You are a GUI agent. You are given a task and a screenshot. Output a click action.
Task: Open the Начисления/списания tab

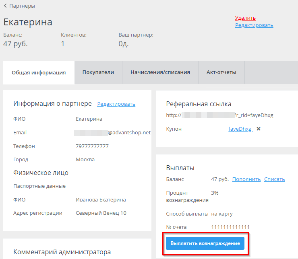pyautogui.click(x=160, y=72)
